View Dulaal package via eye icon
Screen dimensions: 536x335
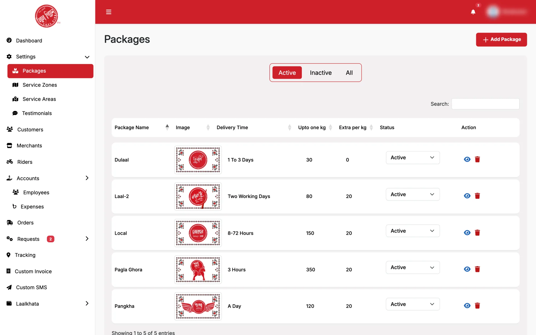(467, 159)
